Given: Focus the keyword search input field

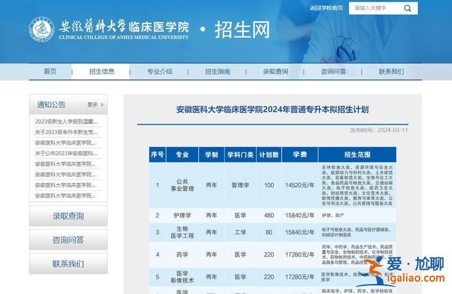Looking at the screenshot, I should [375, 8].
